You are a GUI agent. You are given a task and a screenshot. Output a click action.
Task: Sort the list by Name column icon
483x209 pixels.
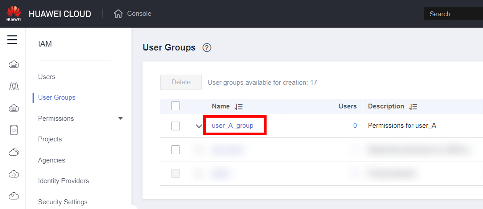tap(238, 107)
